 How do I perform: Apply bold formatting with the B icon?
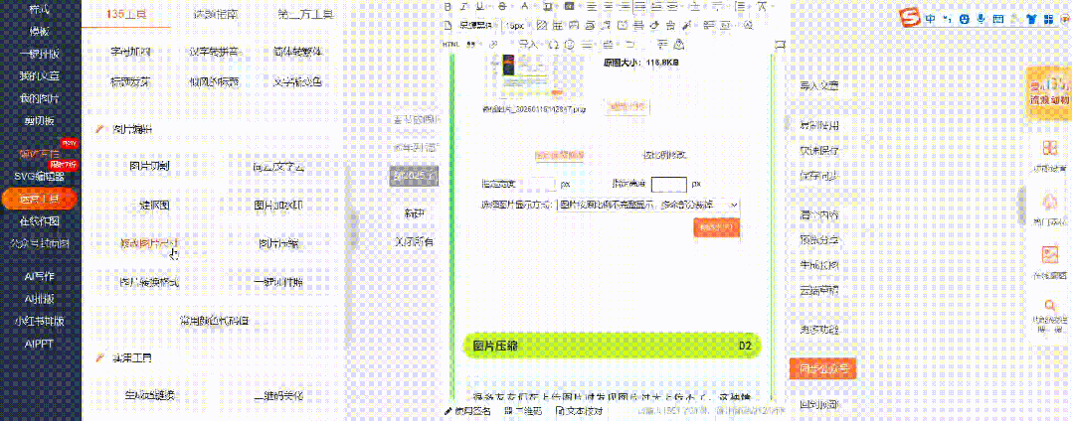(447, 6)
